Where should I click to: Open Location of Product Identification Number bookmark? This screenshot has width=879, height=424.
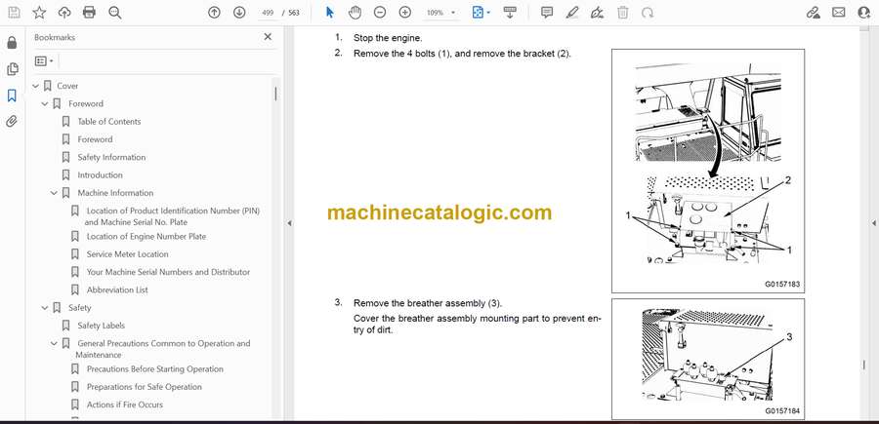pyautogui.click(x=173, y=216)
